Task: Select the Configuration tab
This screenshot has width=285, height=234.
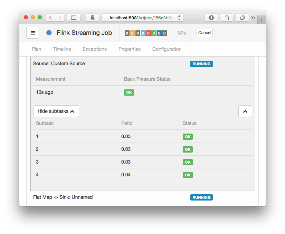Action: [x=167, y=49]
